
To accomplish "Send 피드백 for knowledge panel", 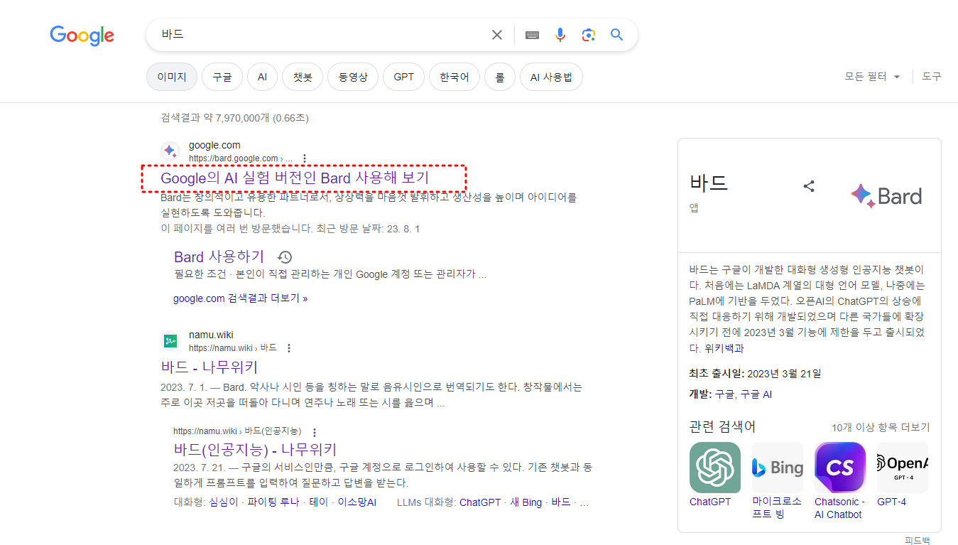I will [917, 540].
